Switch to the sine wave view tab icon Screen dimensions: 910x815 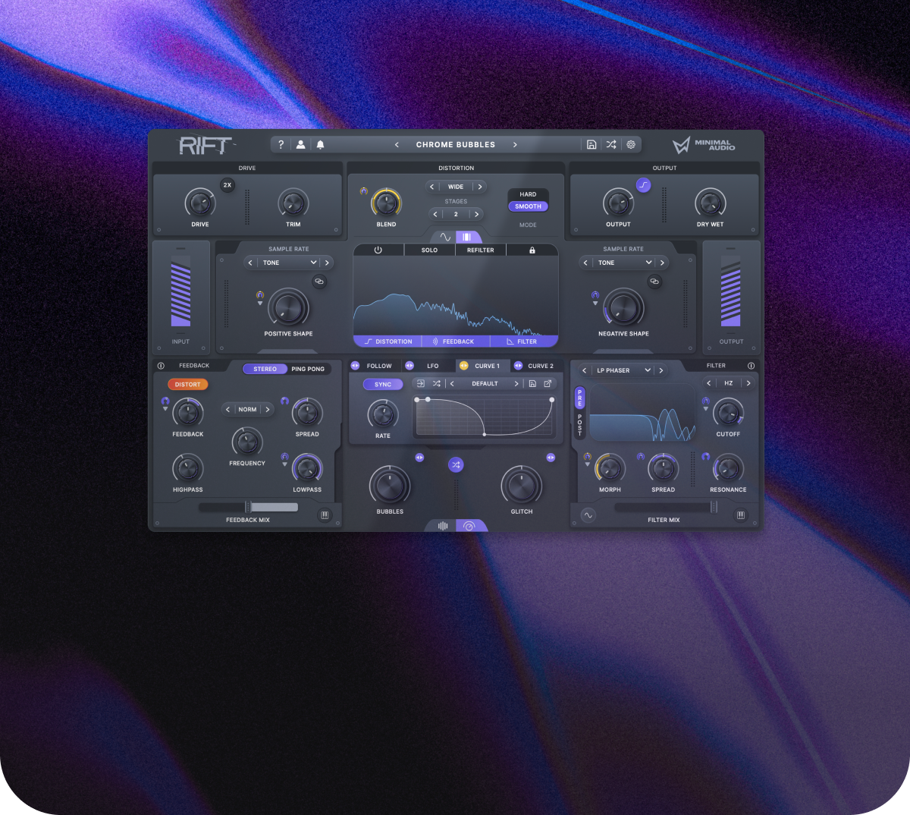point(445,237)
